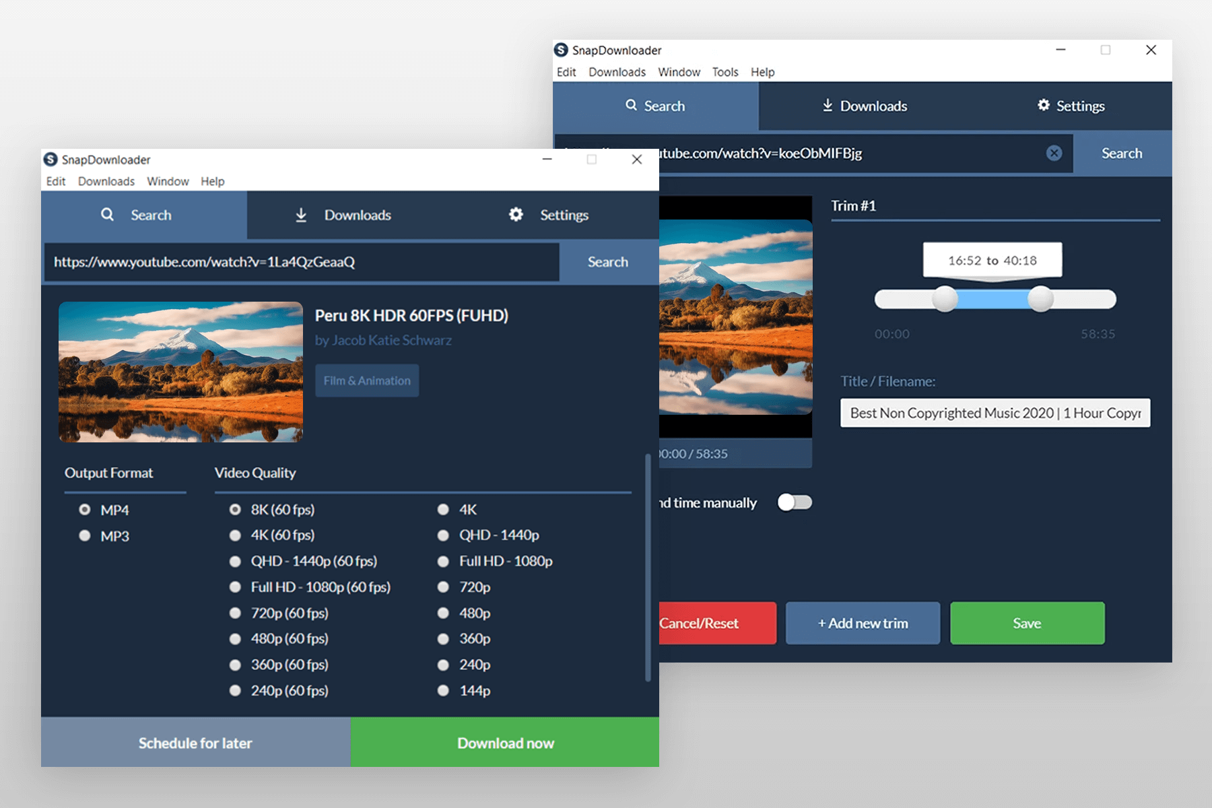This screenshot has height=808, width=1212.
Task: Click the magnifier icon on the Search tab of back window
Action: click(x=631, y=106)
